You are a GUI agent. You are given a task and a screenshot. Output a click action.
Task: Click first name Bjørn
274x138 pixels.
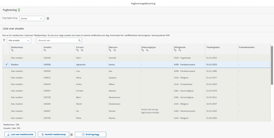tap(79, 97)
